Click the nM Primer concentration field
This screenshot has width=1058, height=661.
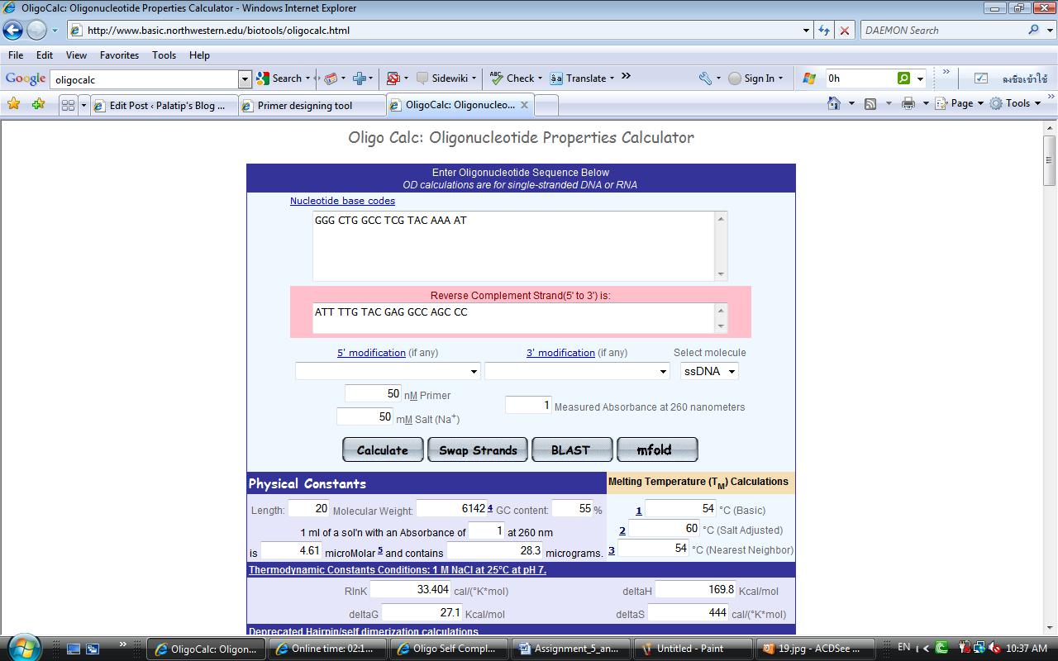point(373,393)
